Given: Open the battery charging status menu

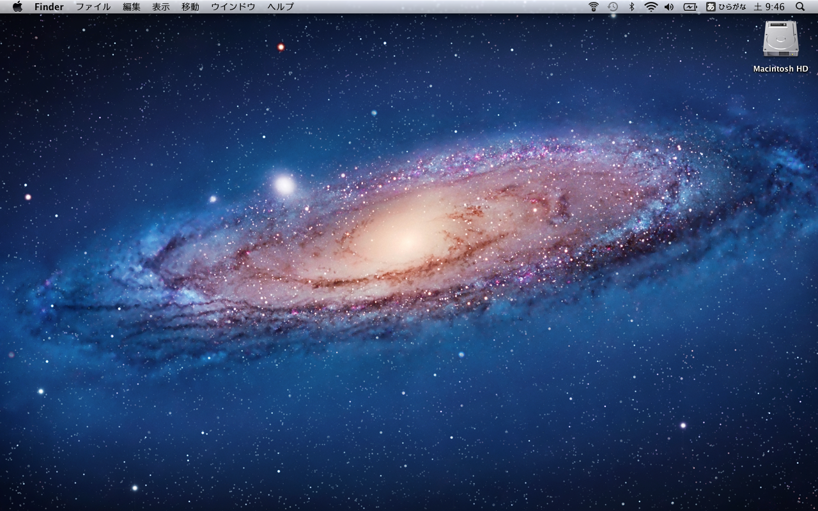Looking at the screenshot, I should (690, 6).
